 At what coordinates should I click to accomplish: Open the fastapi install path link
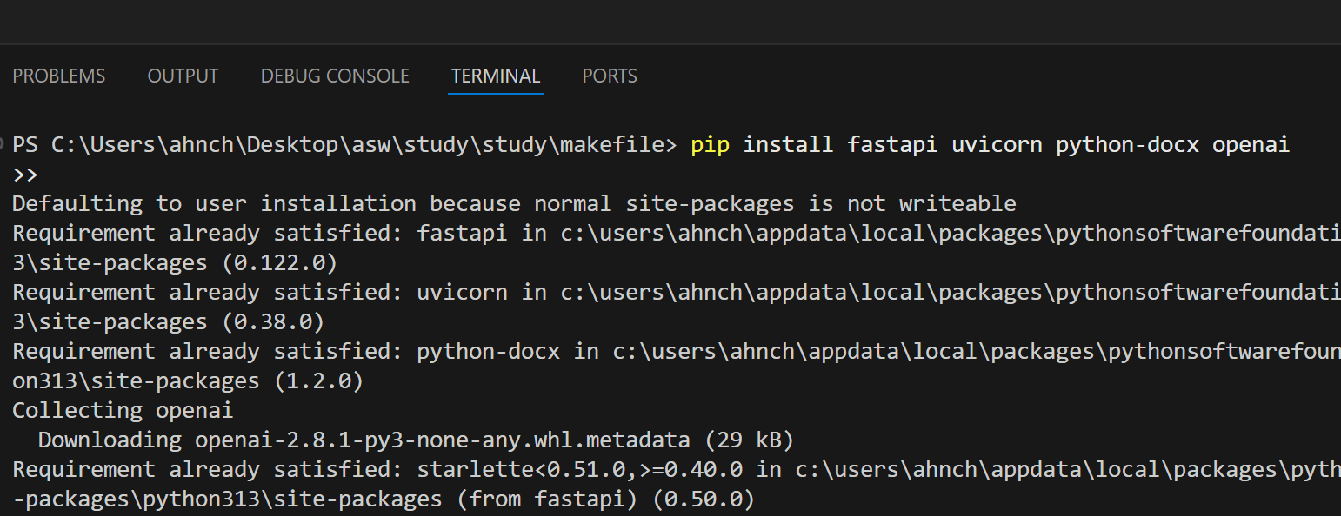pos(950,234)
